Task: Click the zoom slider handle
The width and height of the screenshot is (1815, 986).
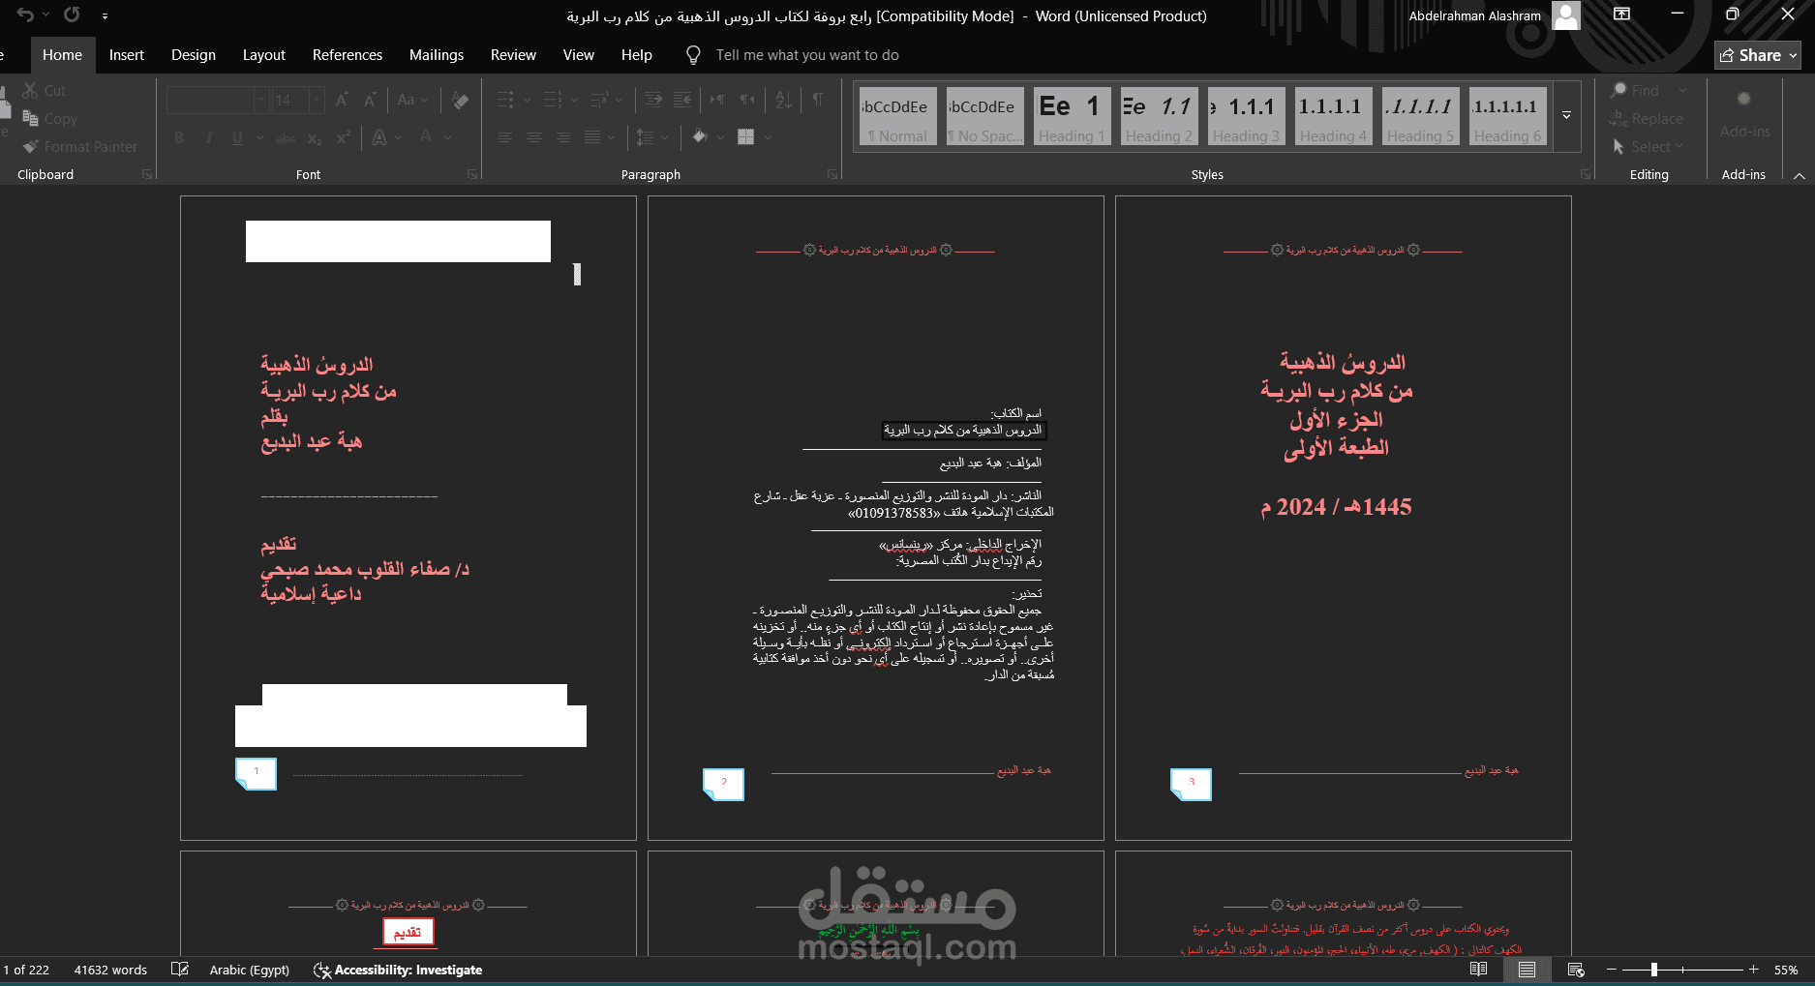Action: [x=1654, y=970]
